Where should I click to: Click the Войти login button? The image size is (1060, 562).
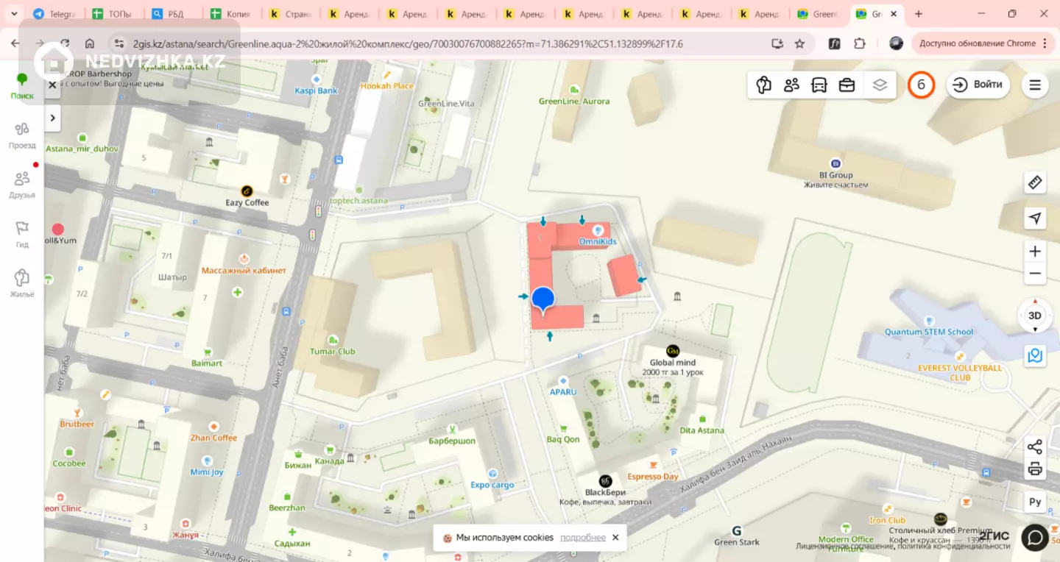pos(978,85)
